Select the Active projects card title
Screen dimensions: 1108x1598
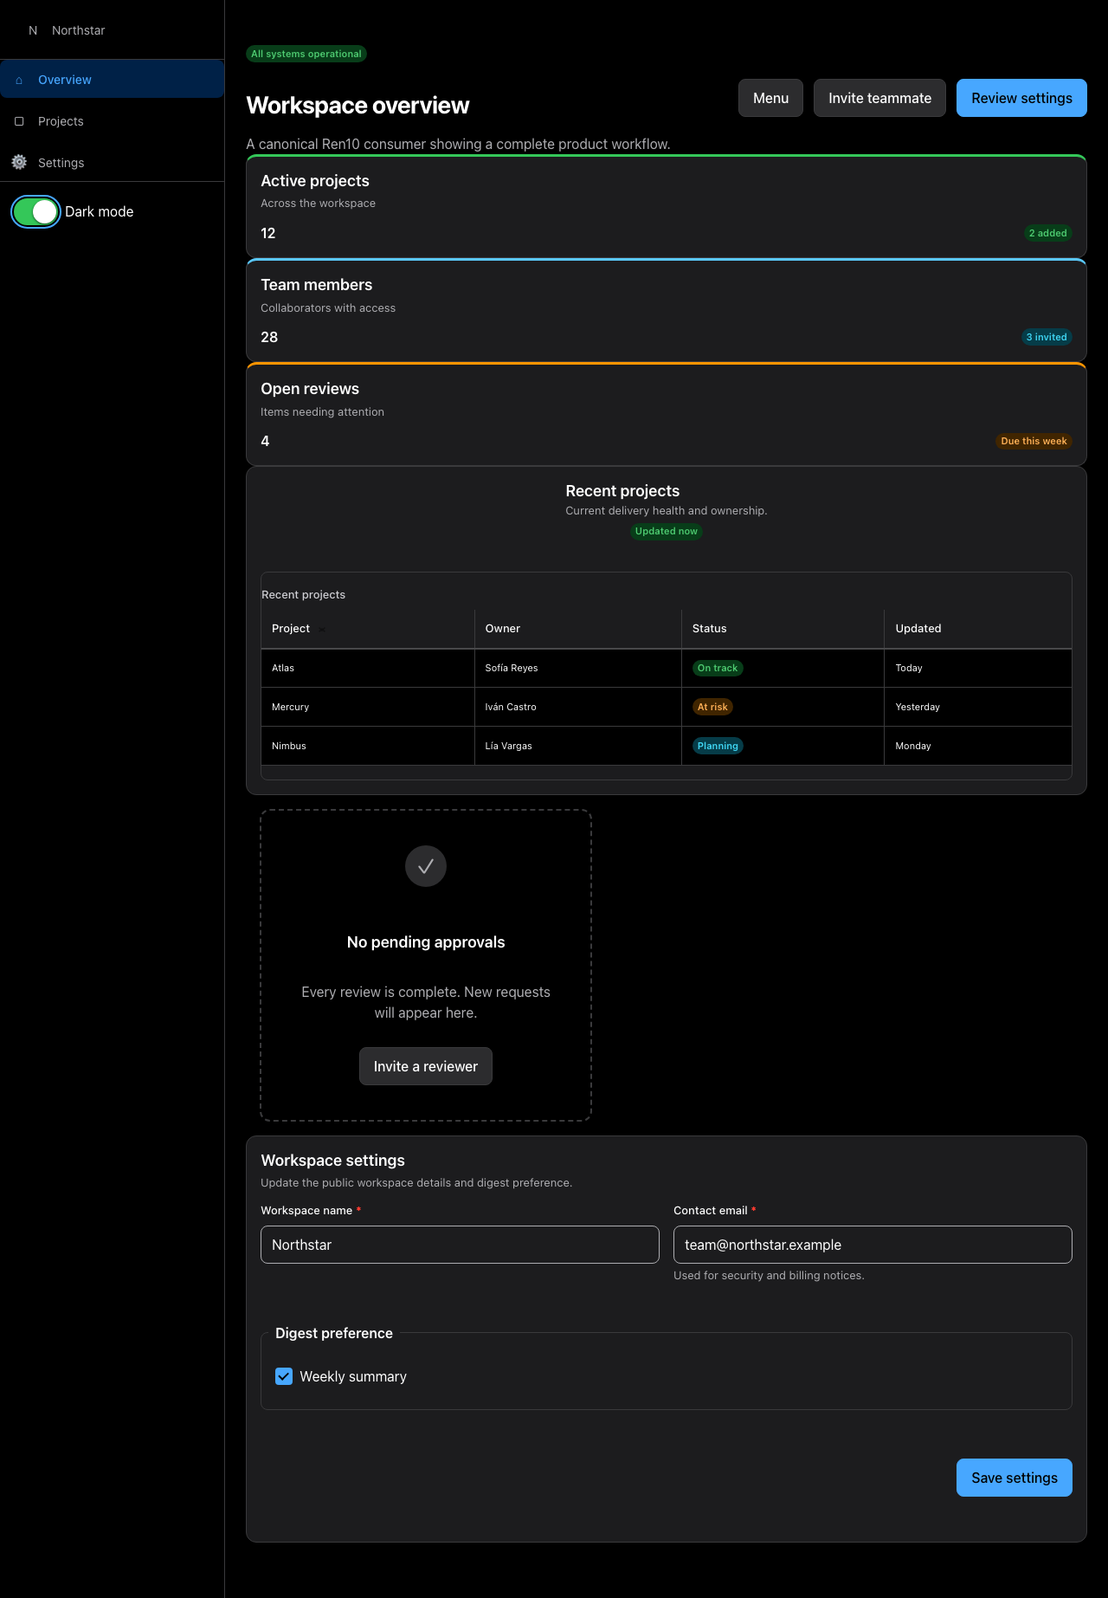tap(315, 181)
